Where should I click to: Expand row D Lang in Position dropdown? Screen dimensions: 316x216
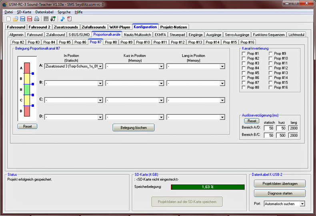(x=222, y=117)
